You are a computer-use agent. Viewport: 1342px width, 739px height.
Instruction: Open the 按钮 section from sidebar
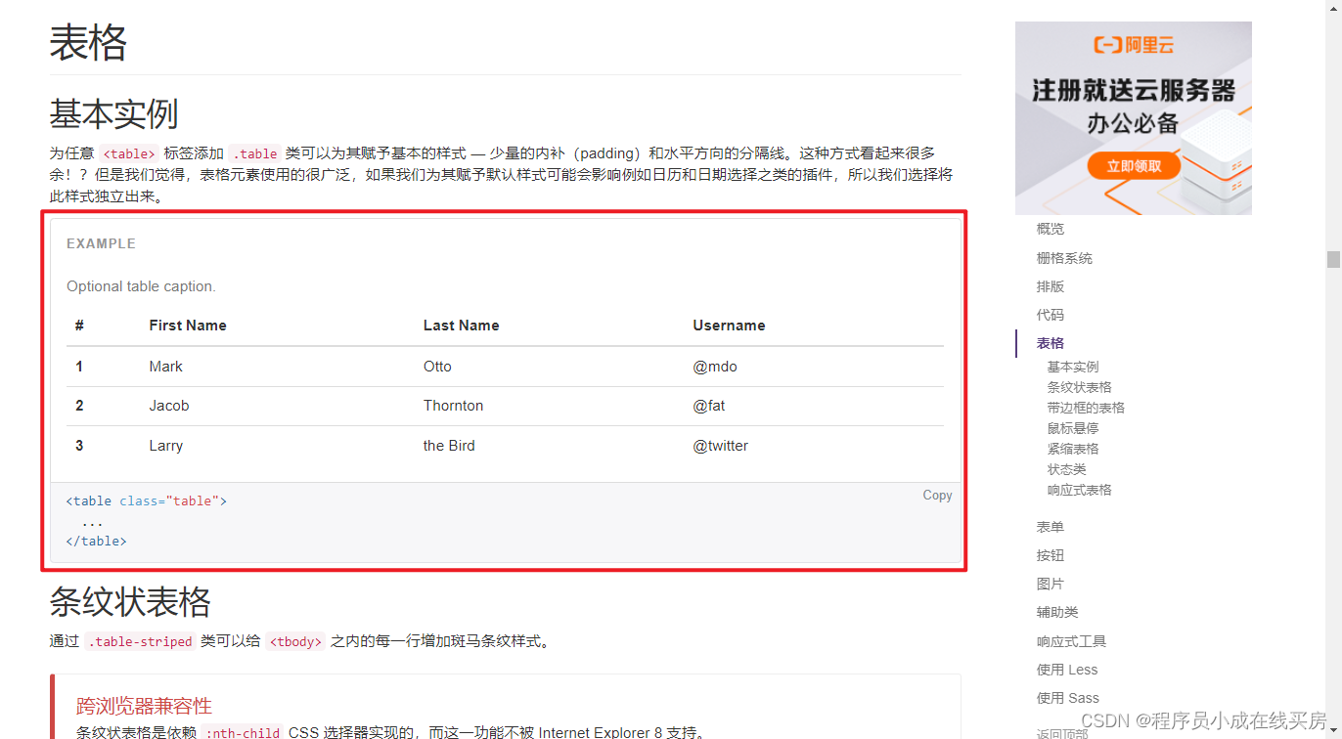(1050, 554)
